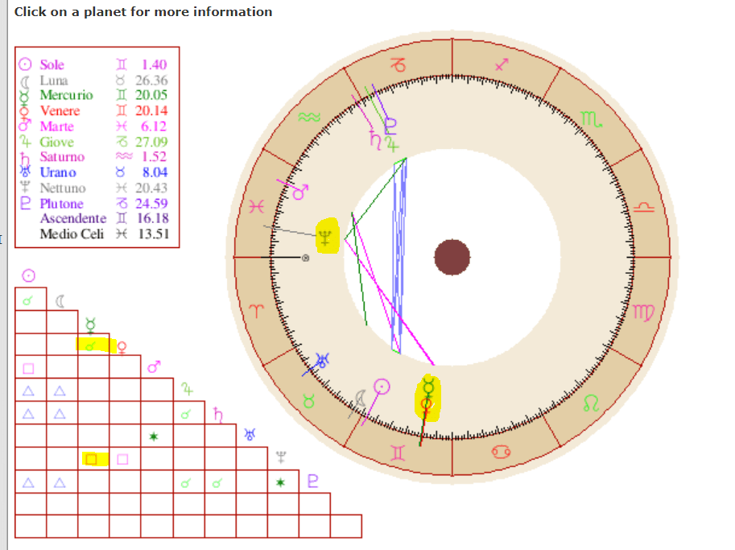
Task: Click the Pluto symbol on chart wheel
Action: point(391,125)
